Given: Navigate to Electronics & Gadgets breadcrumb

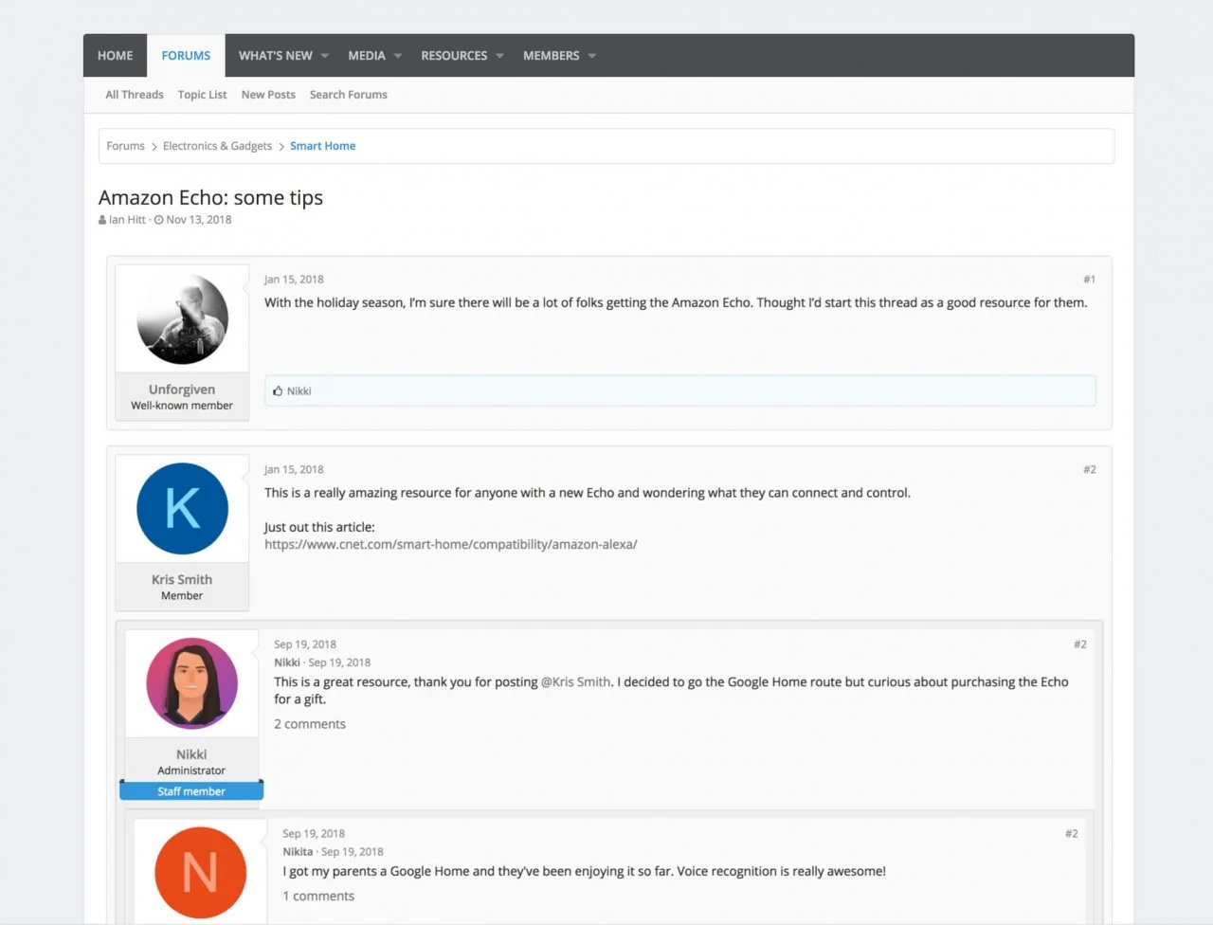Looking at the screenshot, I should pyautogui.click(x=217, y=146).
